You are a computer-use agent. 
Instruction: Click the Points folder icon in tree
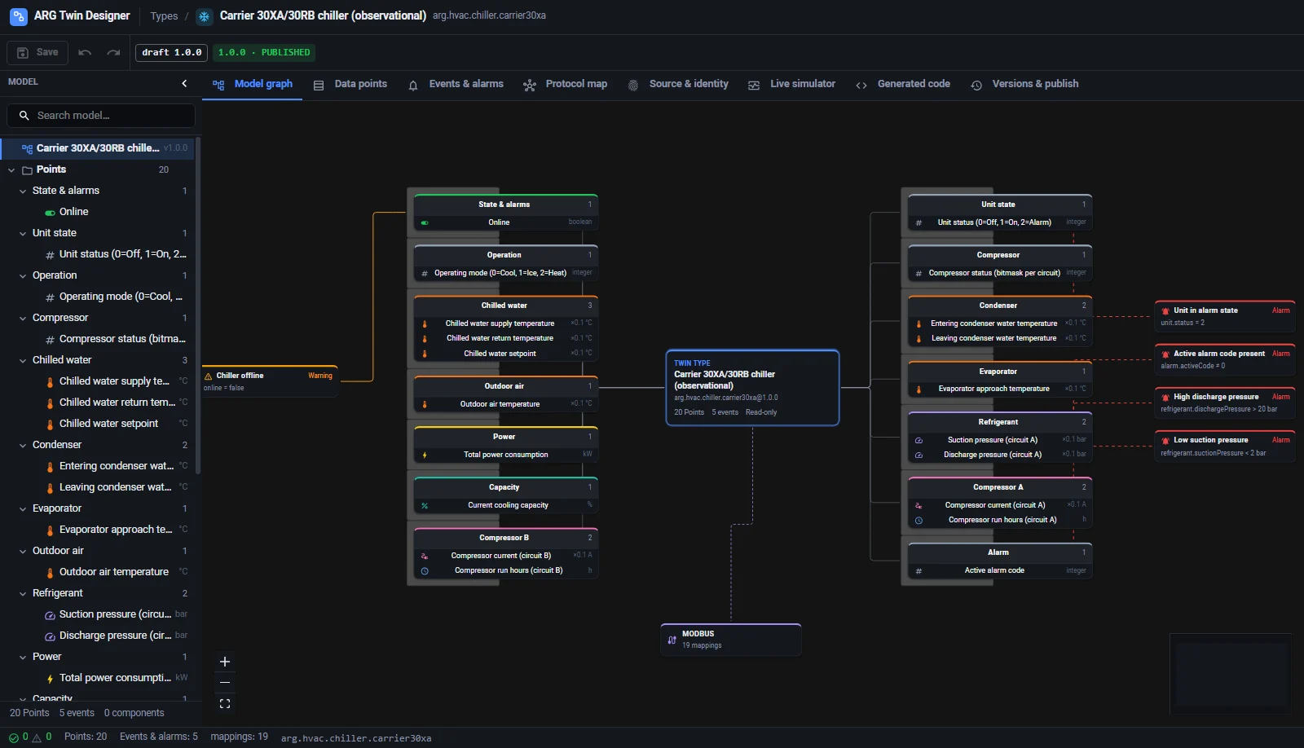(x=27, y=169)
